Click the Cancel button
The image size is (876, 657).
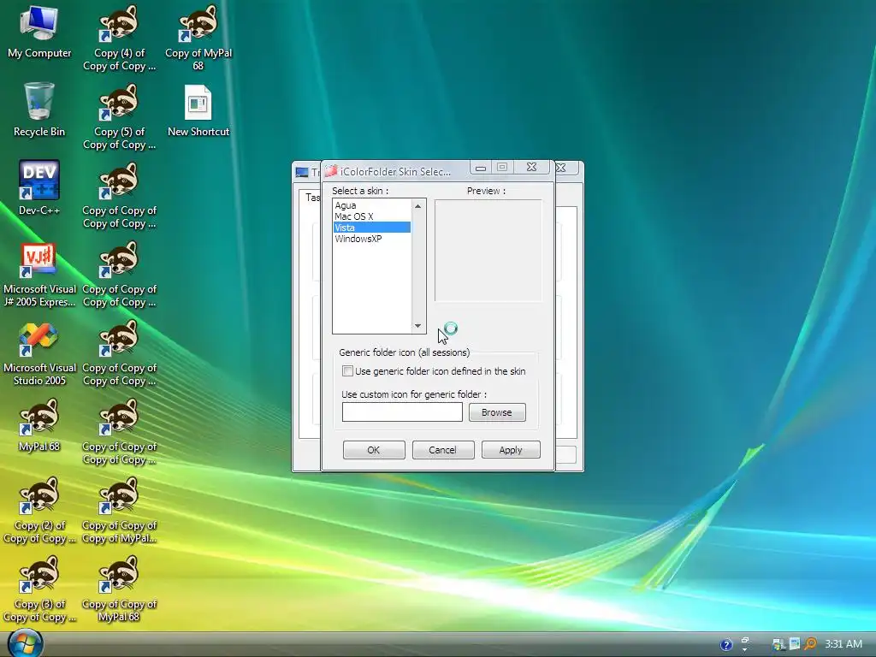point(442,450)
